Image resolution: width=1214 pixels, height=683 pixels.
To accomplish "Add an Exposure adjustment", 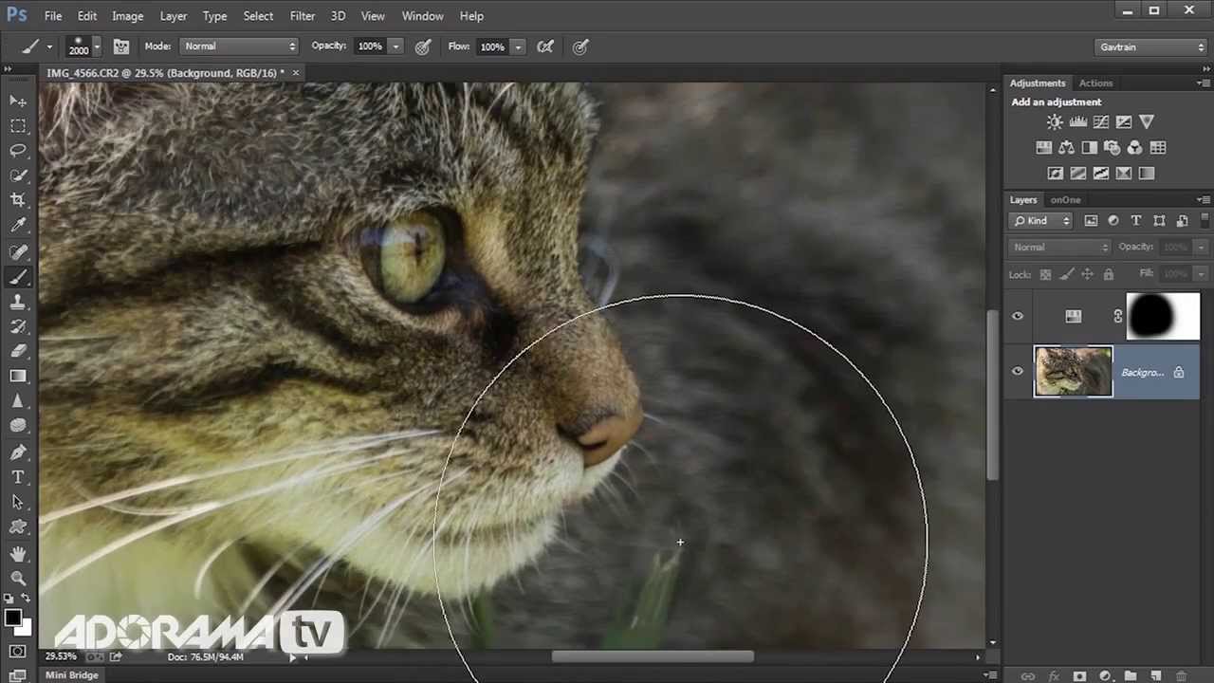I will point(1124,121).
